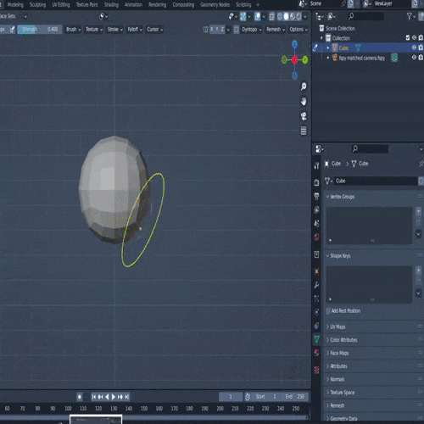Toggle camera view icon in viewport
This screenshot has width=424, height=424.
(304, 116)
